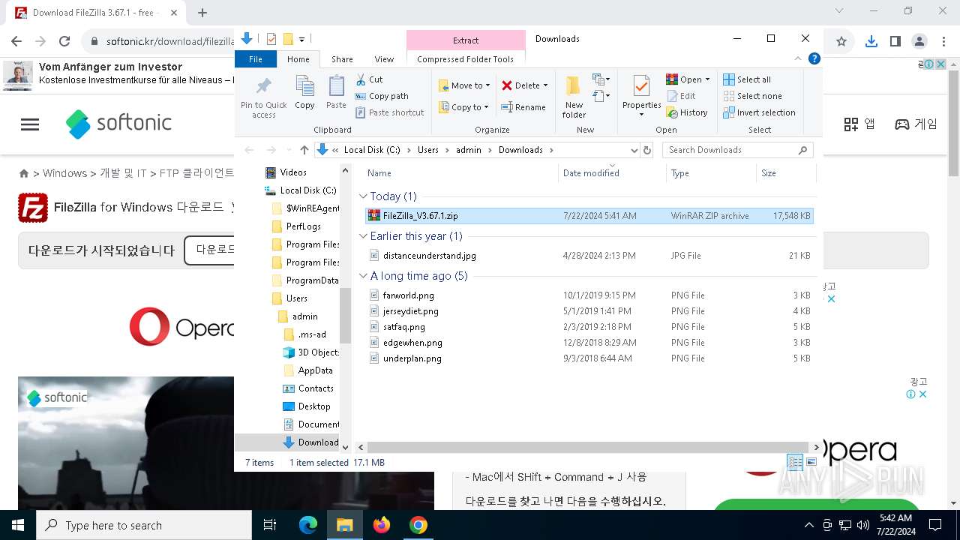Image resolution: width=960 pixels, height=540 pixels.
Task: Select underplan.png file
Action: click(x=589, y=358)
